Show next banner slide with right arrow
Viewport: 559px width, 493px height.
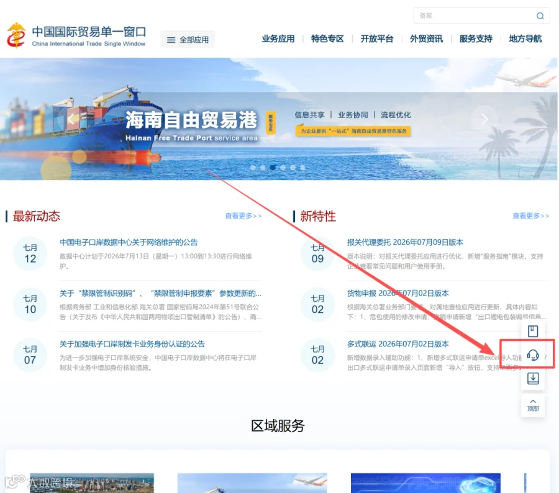[x=484, y=119]
